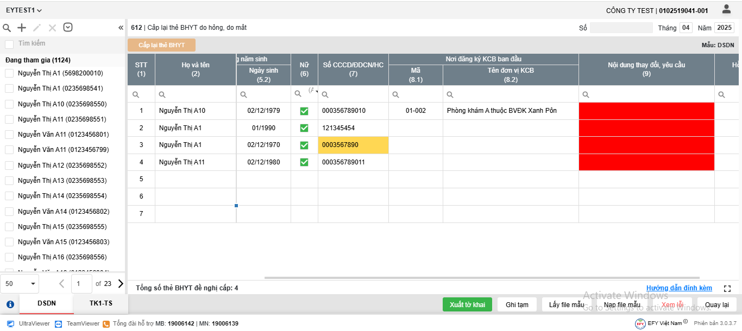Open the Hướng dẫn đính kèm link
Image resolution: width=742 pixels, height=331 pixels.
coord(679,288)
